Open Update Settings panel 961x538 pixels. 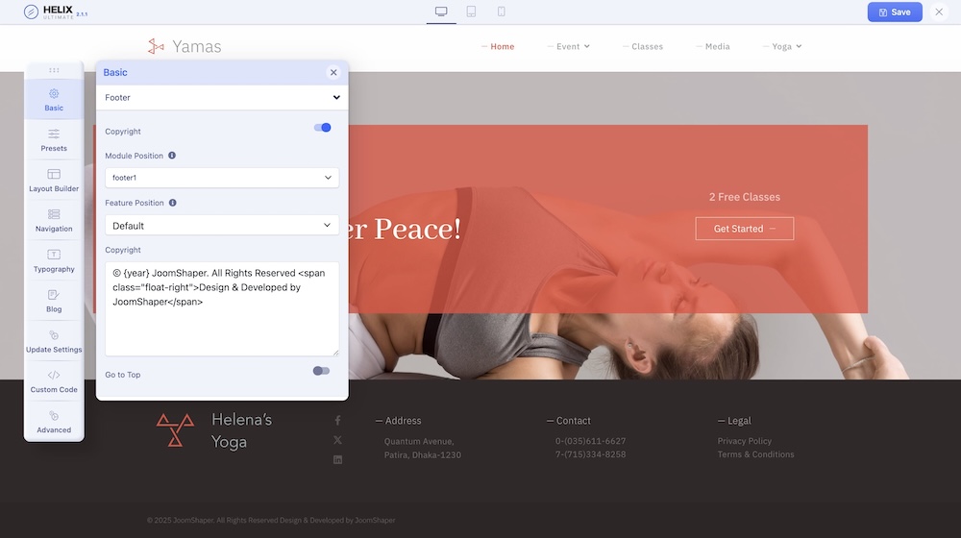click(x=54, y=341)
